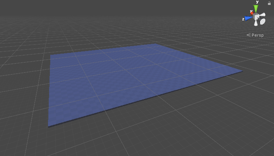Click the gray center cube of scene gizmo

[x=256, y=17]
